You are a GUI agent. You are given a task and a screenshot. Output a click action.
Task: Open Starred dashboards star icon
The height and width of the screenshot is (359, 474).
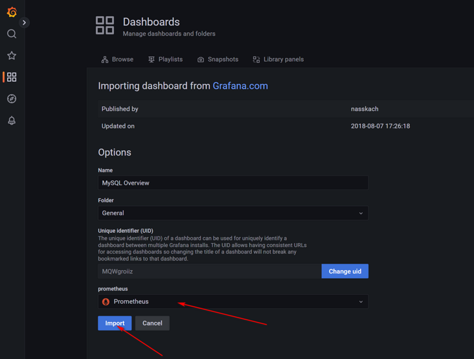pos(12,55)
